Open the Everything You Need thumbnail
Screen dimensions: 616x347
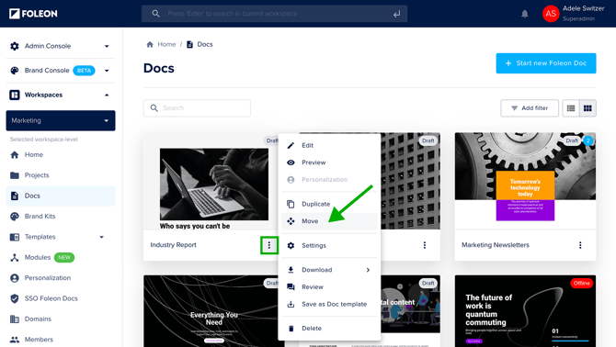(211, 311)
